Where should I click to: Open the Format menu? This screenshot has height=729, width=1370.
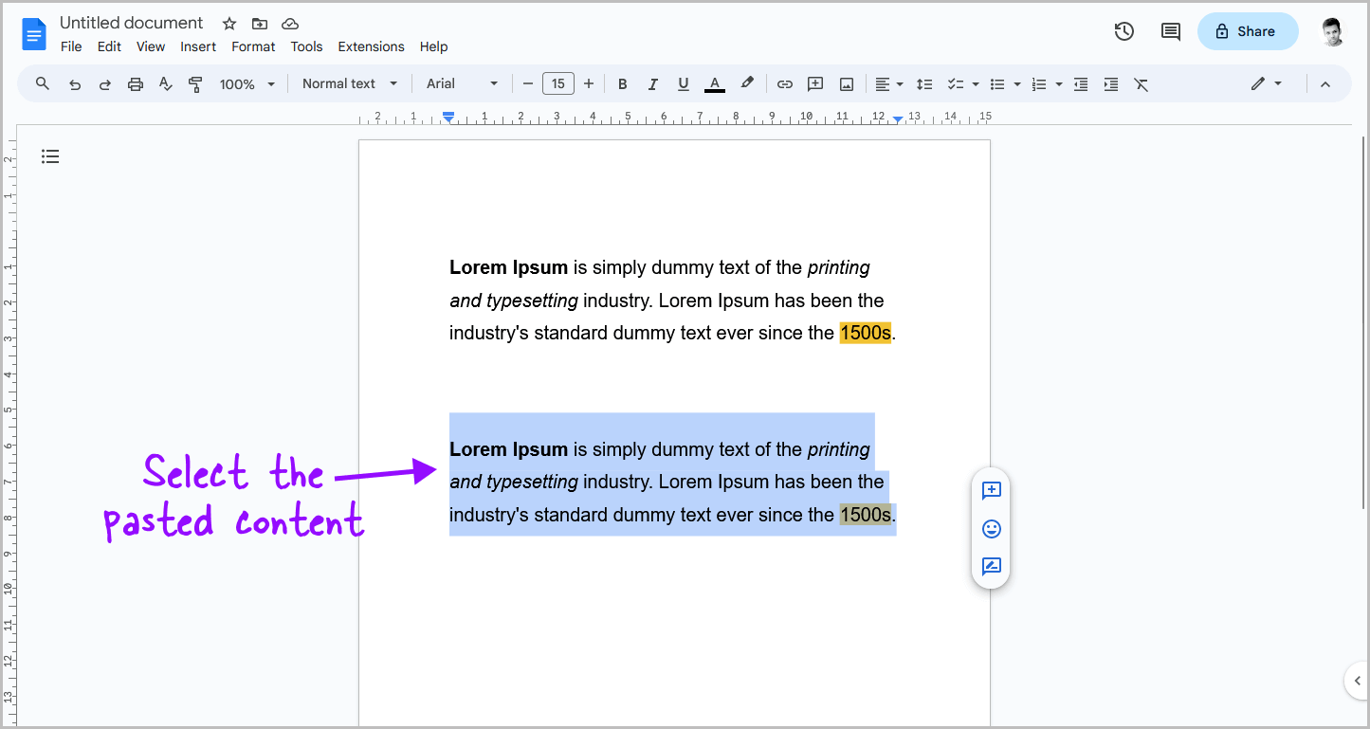[253, 46]
